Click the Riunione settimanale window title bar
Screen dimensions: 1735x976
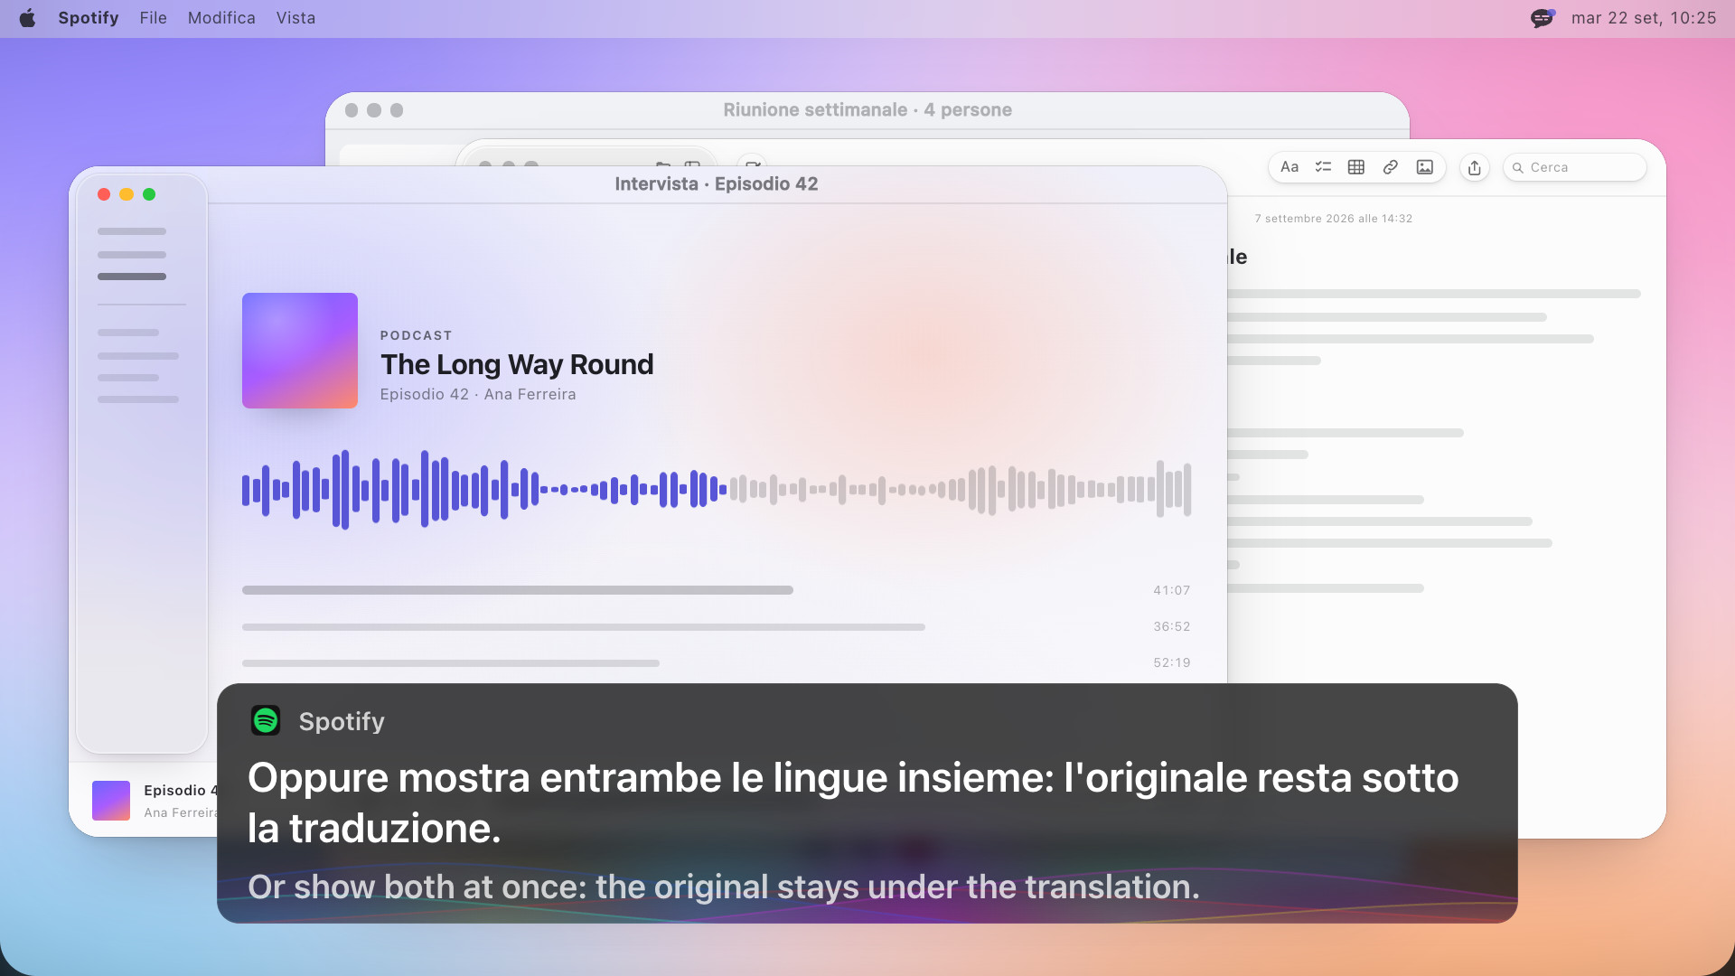[x=867, y=109]
